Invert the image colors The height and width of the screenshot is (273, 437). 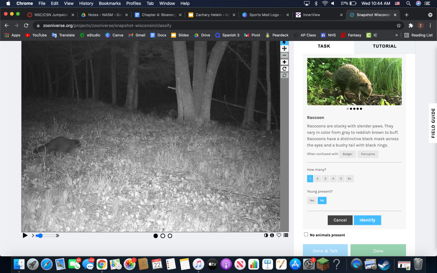(x=266, y=235)
